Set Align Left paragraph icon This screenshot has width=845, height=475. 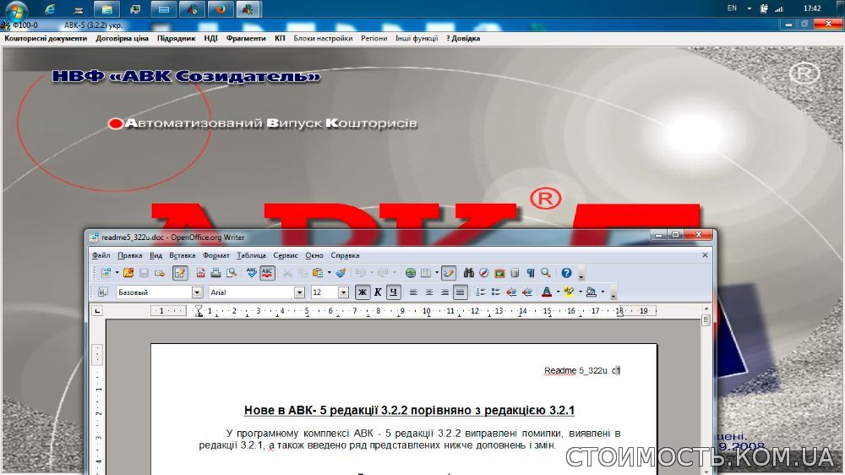point(413,292)
